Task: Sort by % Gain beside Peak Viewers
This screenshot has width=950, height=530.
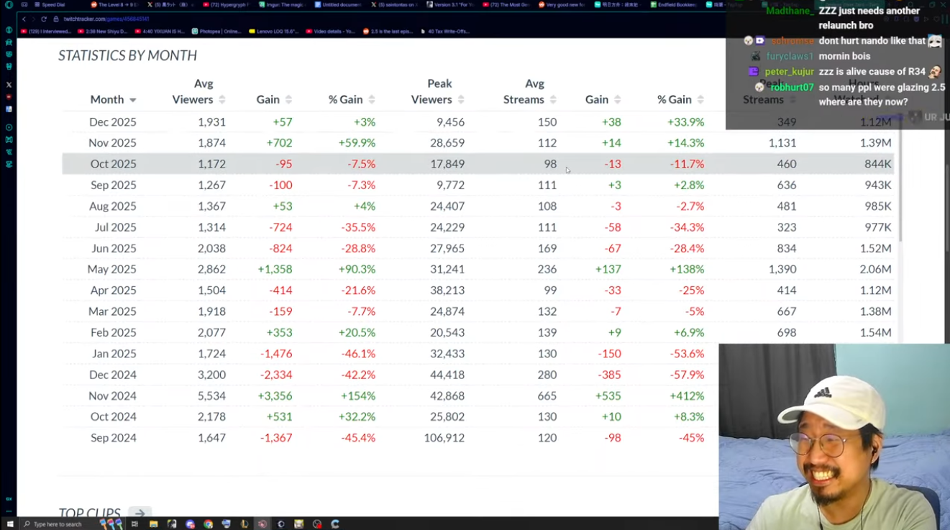Action: [372, 100]
